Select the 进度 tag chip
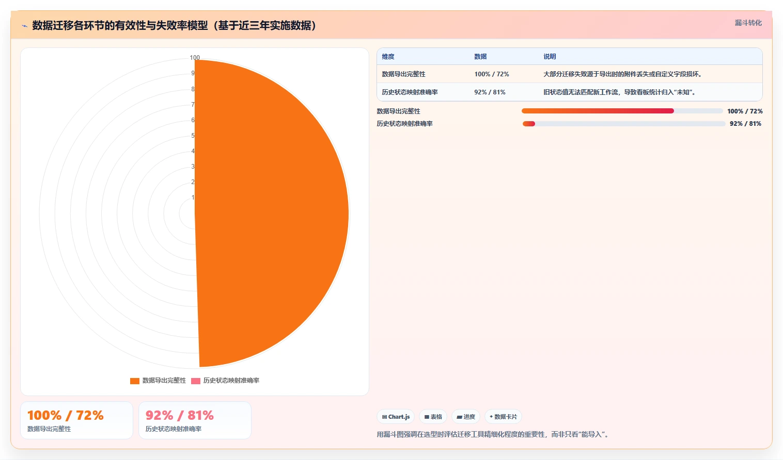 tap(466, 417)
